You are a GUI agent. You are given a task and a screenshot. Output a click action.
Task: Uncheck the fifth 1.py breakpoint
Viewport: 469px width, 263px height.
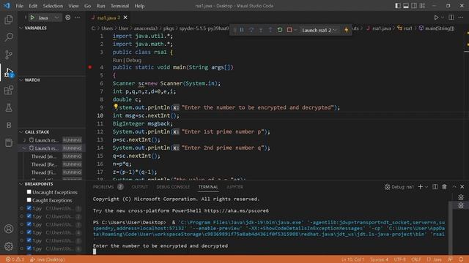tap(29, 240)
